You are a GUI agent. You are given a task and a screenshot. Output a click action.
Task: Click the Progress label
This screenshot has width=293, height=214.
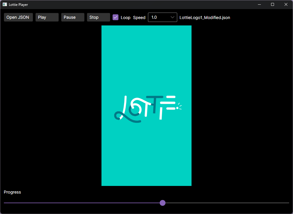(x=12, y=192)
